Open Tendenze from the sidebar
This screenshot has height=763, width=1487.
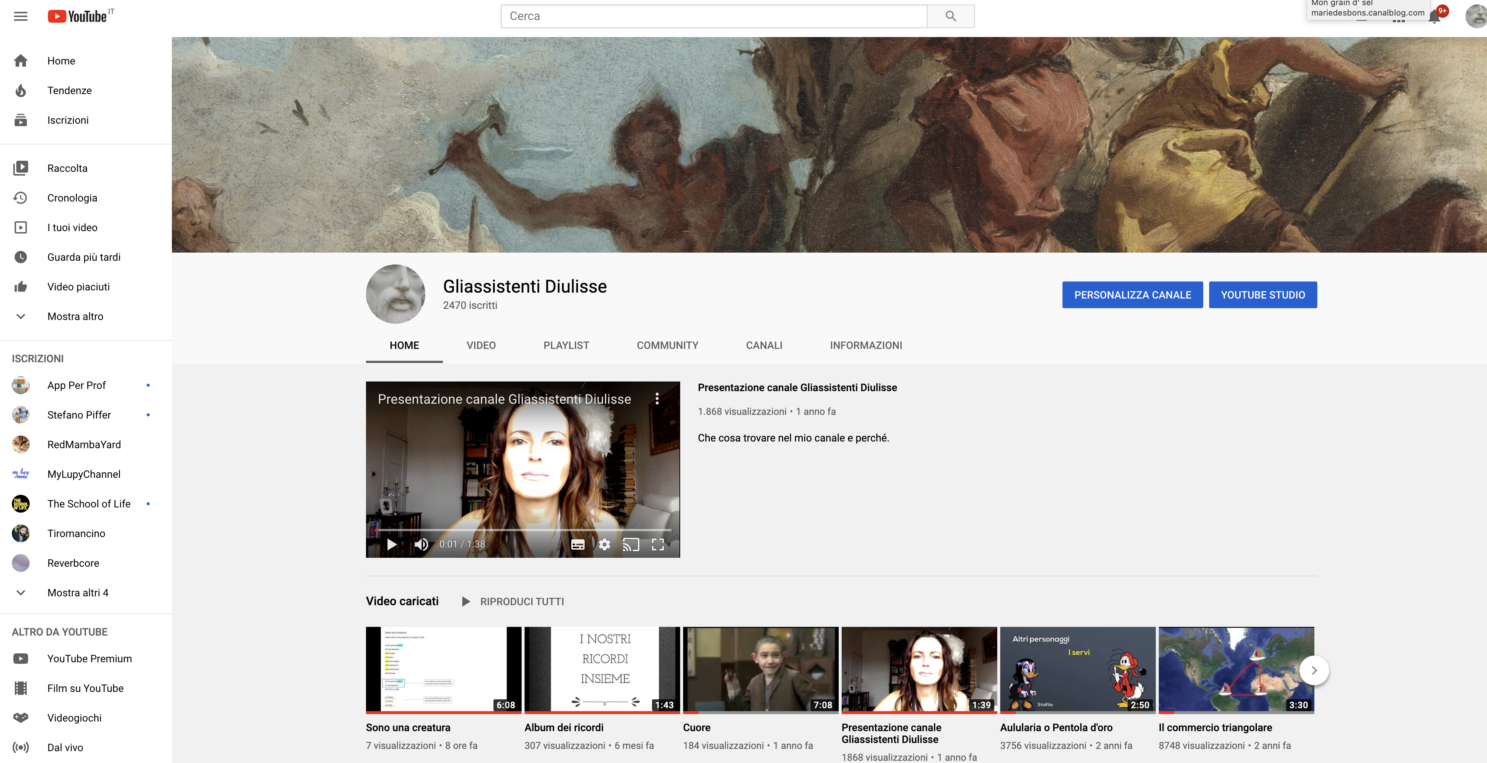[x=69, y=91]
